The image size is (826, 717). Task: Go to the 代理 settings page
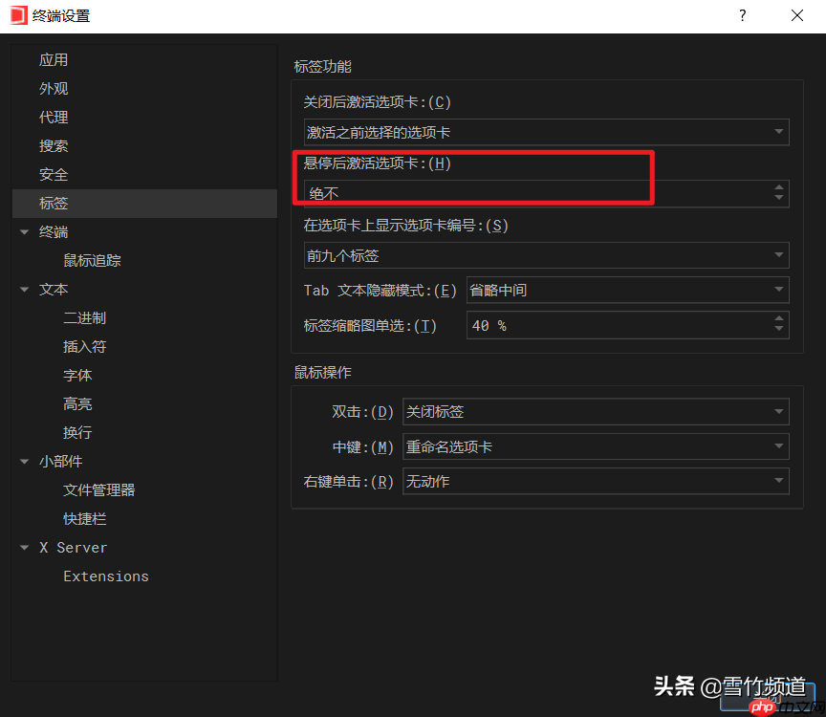[x=54, y=117]
